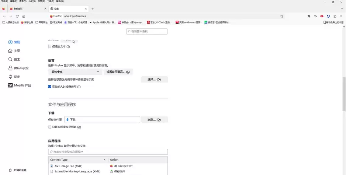Open the 新手上路 bookmark
Screen dimensions: 346x175
(x=27, y=22)
